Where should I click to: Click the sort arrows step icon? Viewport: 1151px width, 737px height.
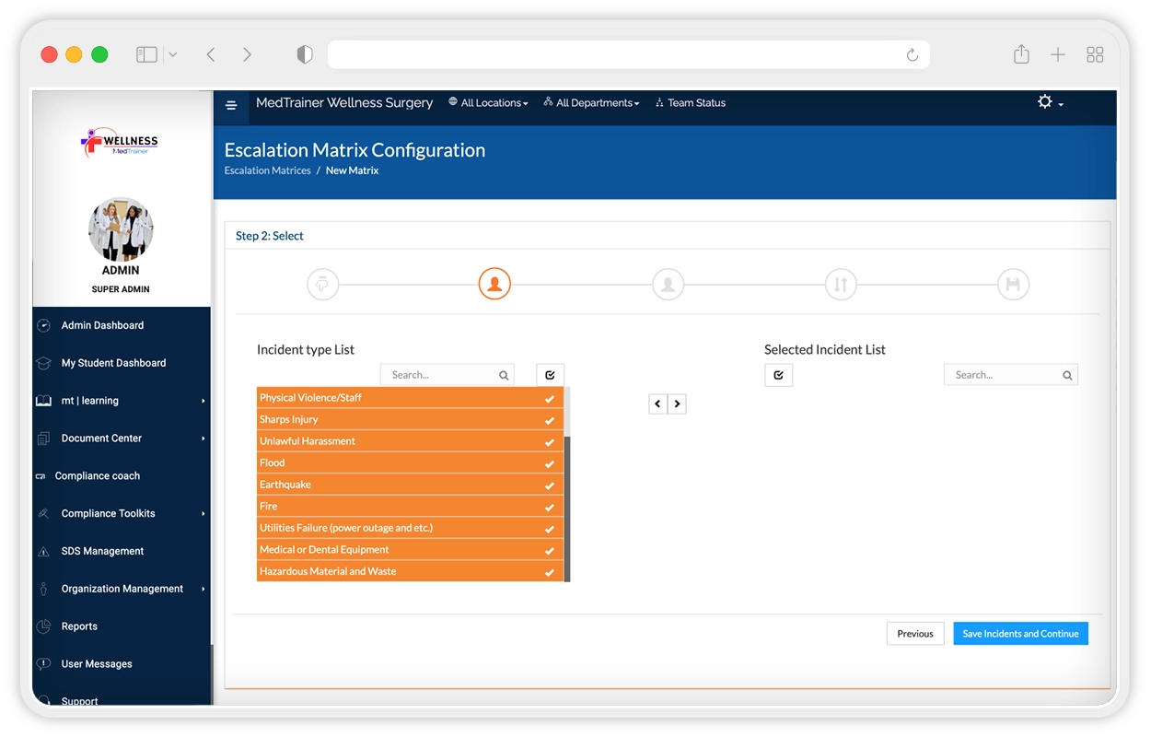tap(840, 285)
